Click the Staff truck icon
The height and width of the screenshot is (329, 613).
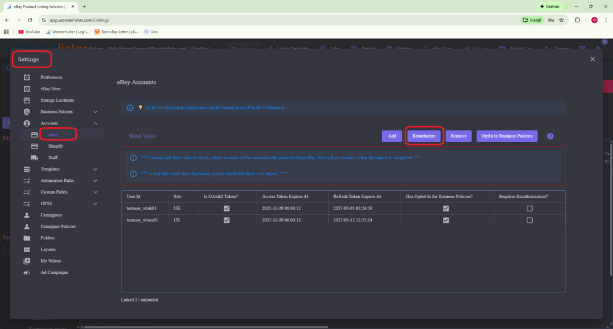coord(34,157)
